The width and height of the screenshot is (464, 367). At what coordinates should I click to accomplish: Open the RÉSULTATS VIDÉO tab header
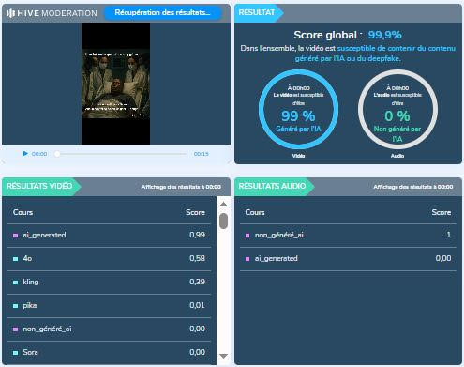click(x=40, y=187)
